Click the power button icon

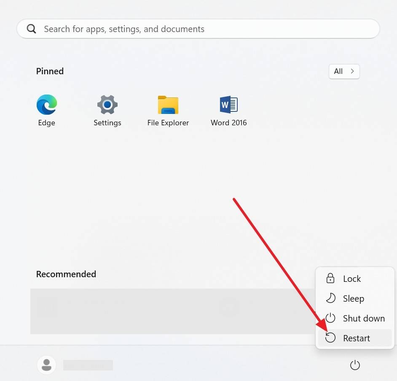355,365
